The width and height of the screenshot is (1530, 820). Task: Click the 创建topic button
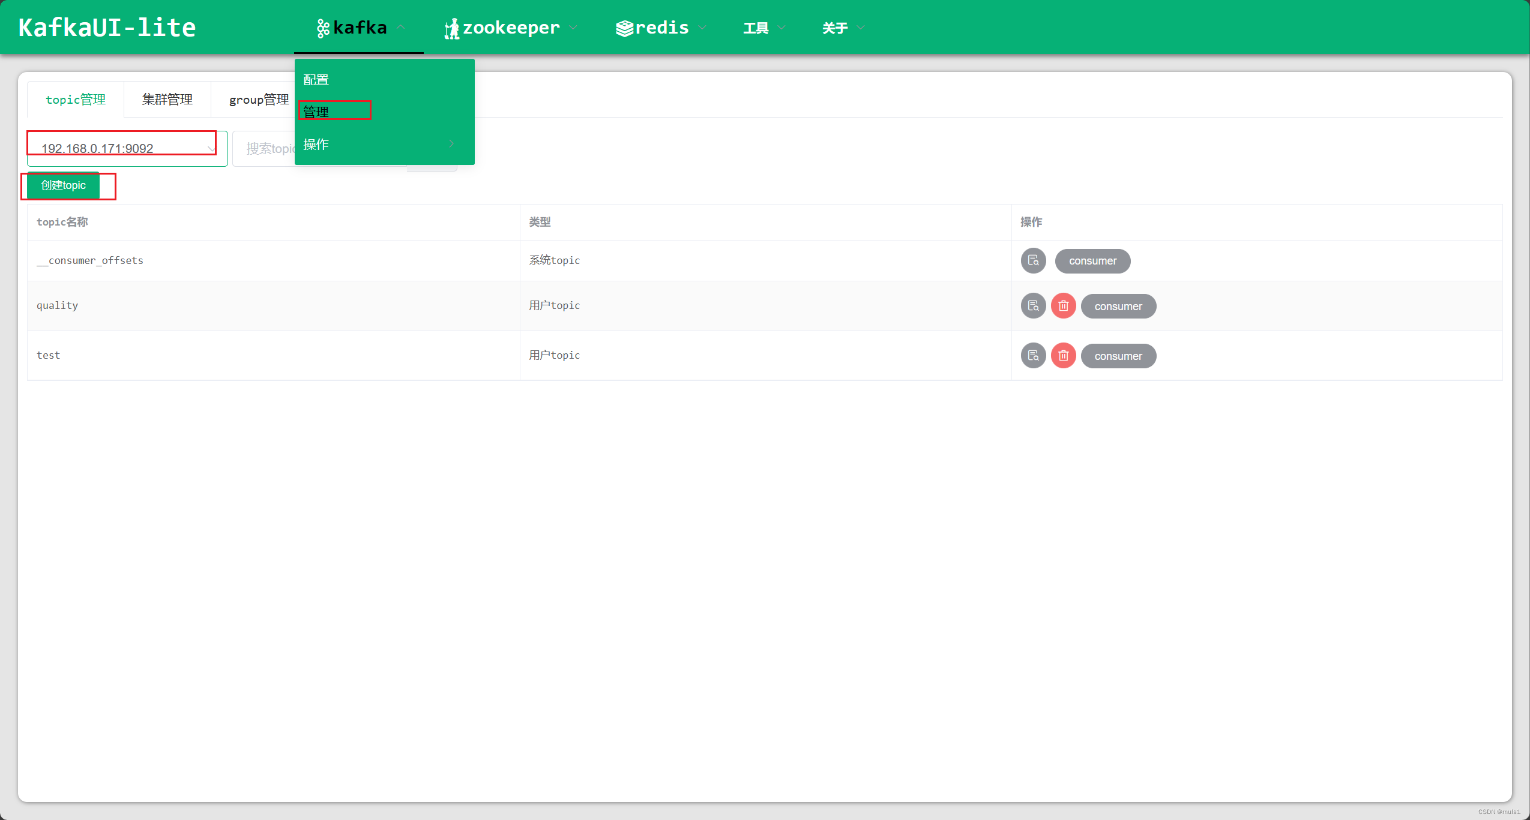[x=64, y=185]
